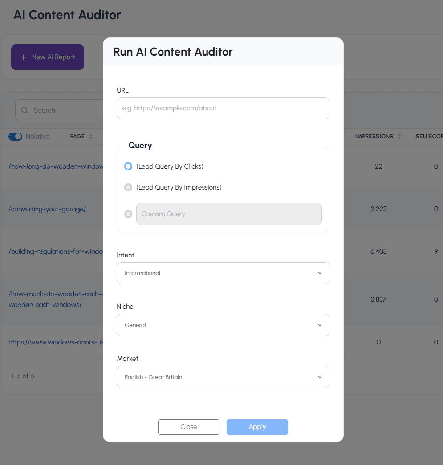Viewport: 443px width, 465px height.
Task: Click the Search box
Action: pyautogui.click(x=62, y=110)
